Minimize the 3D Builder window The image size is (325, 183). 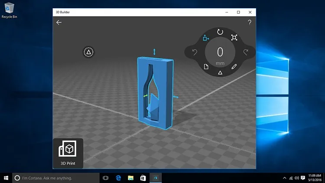[x=227, y=12]
